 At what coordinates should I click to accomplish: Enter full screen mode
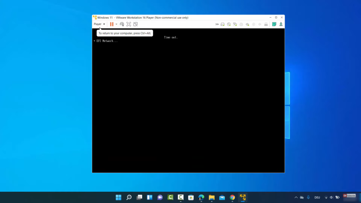click(129, 24)
